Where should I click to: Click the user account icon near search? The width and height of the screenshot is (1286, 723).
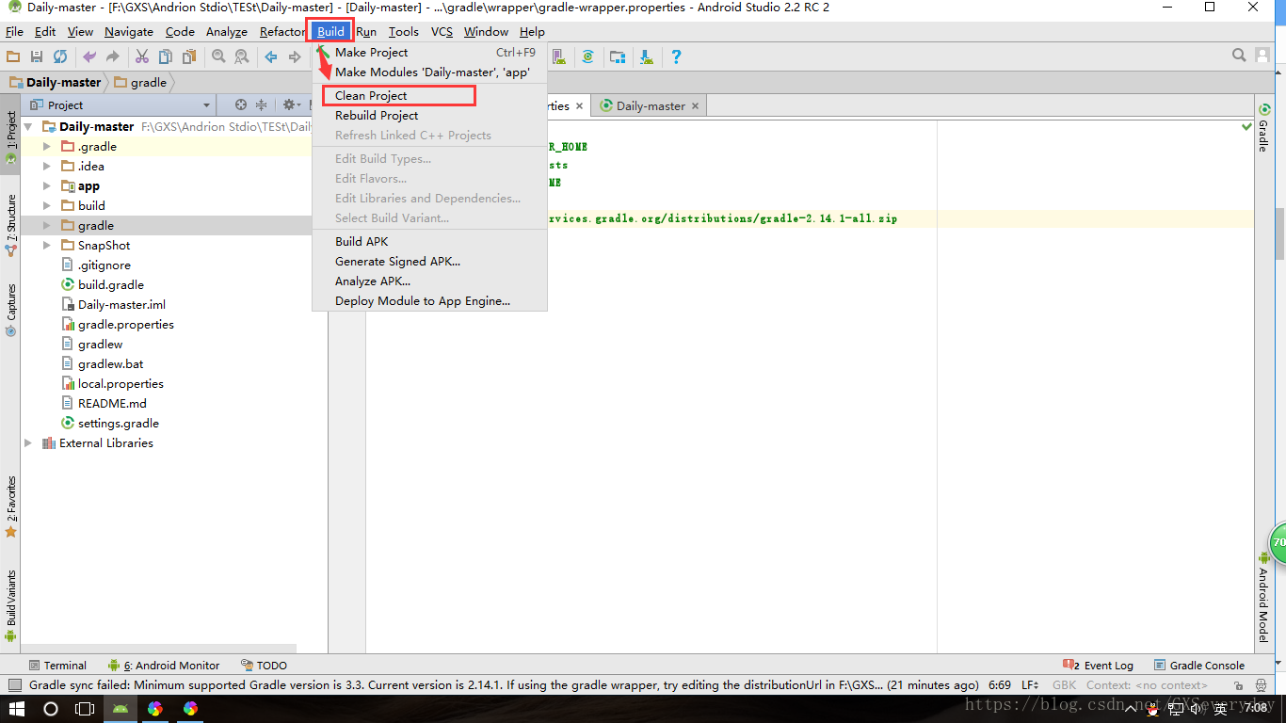pyautogui.click(x=1263, y=56)
